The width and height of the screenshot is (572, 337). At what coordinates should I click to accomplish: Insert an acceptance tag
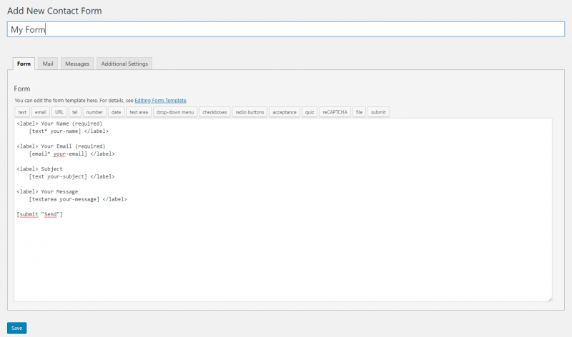tap(285, 112)
